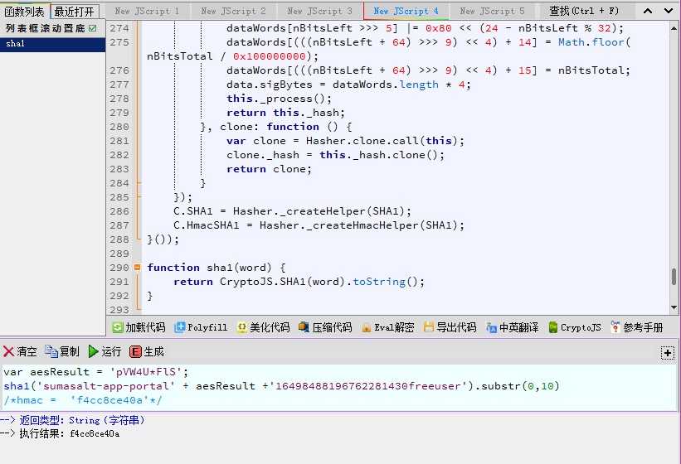Click the 'this._process();' code line
This screenshot has height=464, width=681.
[x=279, y=99]
